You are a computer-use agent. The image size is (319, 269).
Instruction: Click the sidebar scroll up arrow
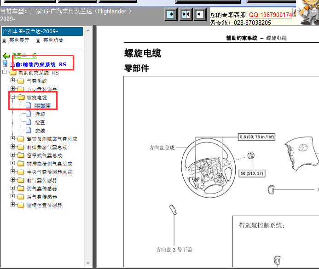(88, 30)
